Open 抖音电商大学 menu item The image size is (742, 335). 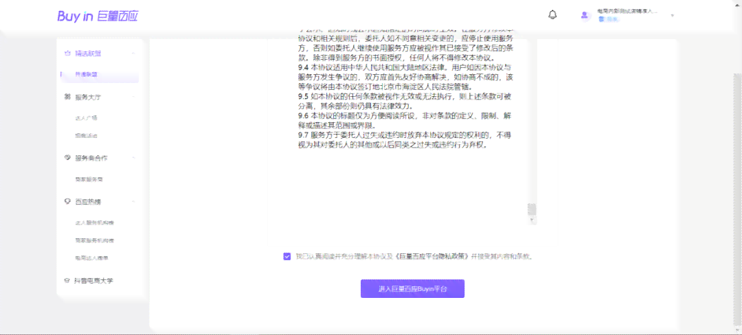94,280
